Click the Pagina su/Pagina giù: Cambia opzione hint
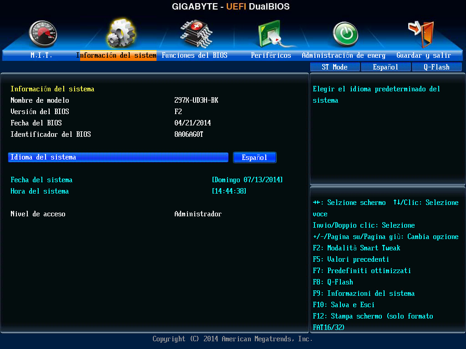466x349 pixels. pos(385,236)
